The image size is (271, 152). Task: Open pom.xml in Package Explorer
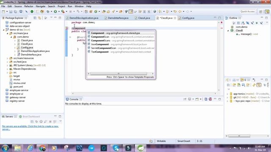[x=18, y=87]
